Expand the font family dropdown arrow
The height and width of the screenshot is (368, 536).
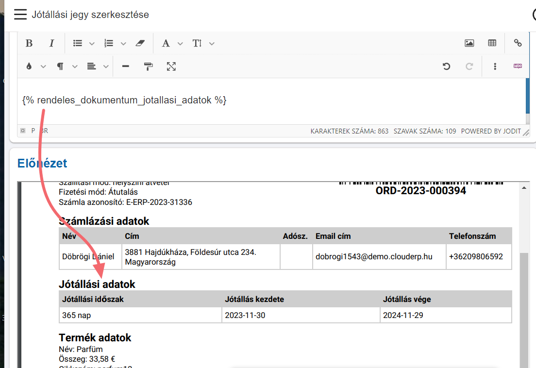click(180, 44)
